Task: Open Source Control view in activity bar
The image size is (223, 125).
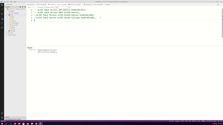Action: [x=2, y=23]
